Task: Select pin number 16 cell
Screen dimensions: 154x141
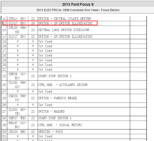Action: point(4,46)
